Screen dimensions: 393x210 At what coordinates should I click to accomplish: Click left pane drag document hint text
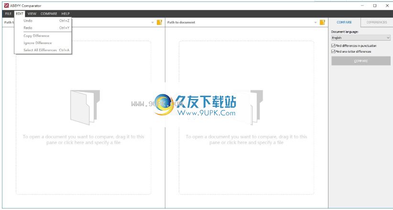pos(84,140)
